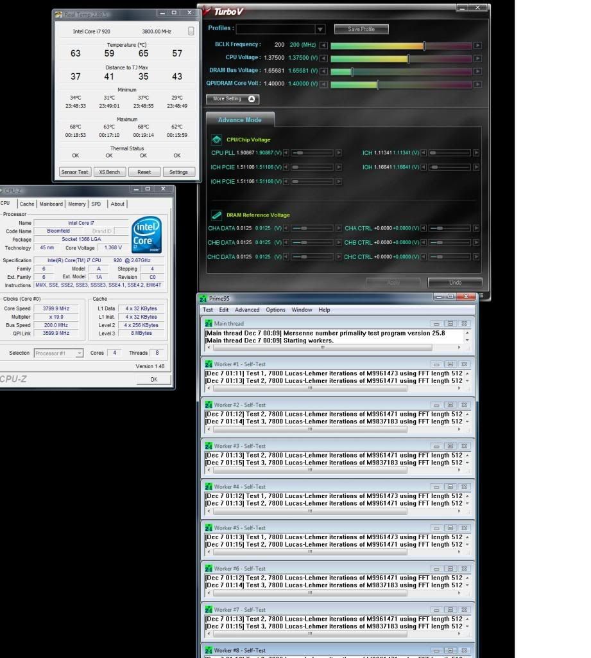Click CPU Voltage increase arrow
This screenshot has height=658, width=591.
click(x=477, y=58)
